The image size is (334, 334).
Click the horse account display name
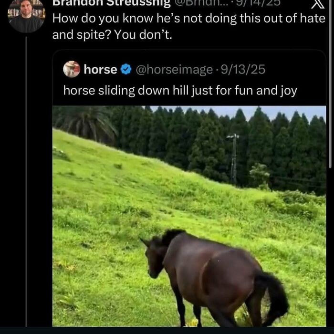(x=100, y=70)
